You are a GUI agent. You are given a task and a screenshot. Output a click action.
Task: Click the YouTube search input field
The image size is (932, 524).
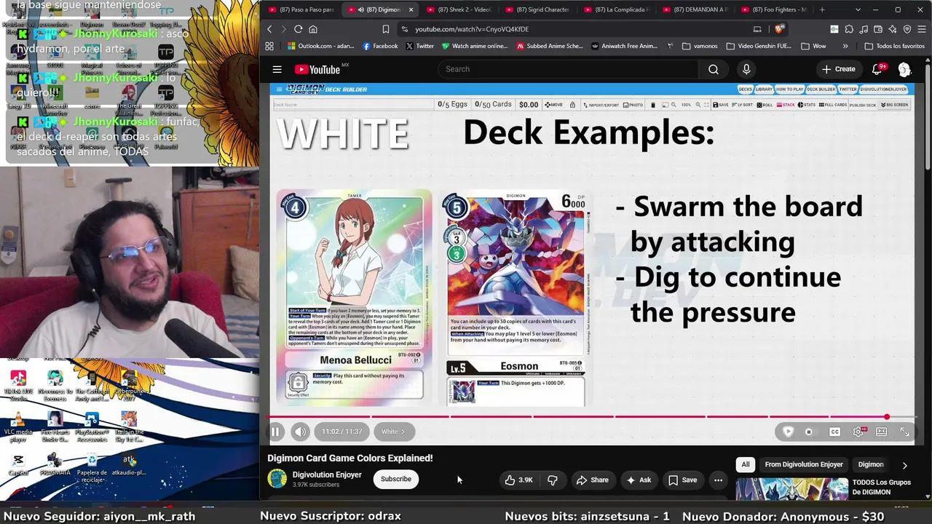(568, 69)
